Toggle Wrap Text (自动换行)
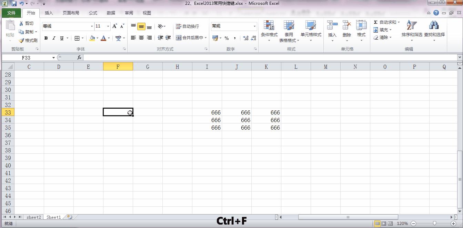463x228 pixels. coord(187,26)
